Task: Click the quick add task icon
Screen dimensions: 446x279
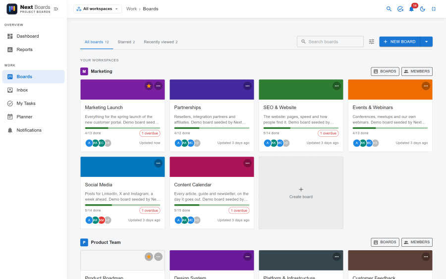Action: pos(400,9)
